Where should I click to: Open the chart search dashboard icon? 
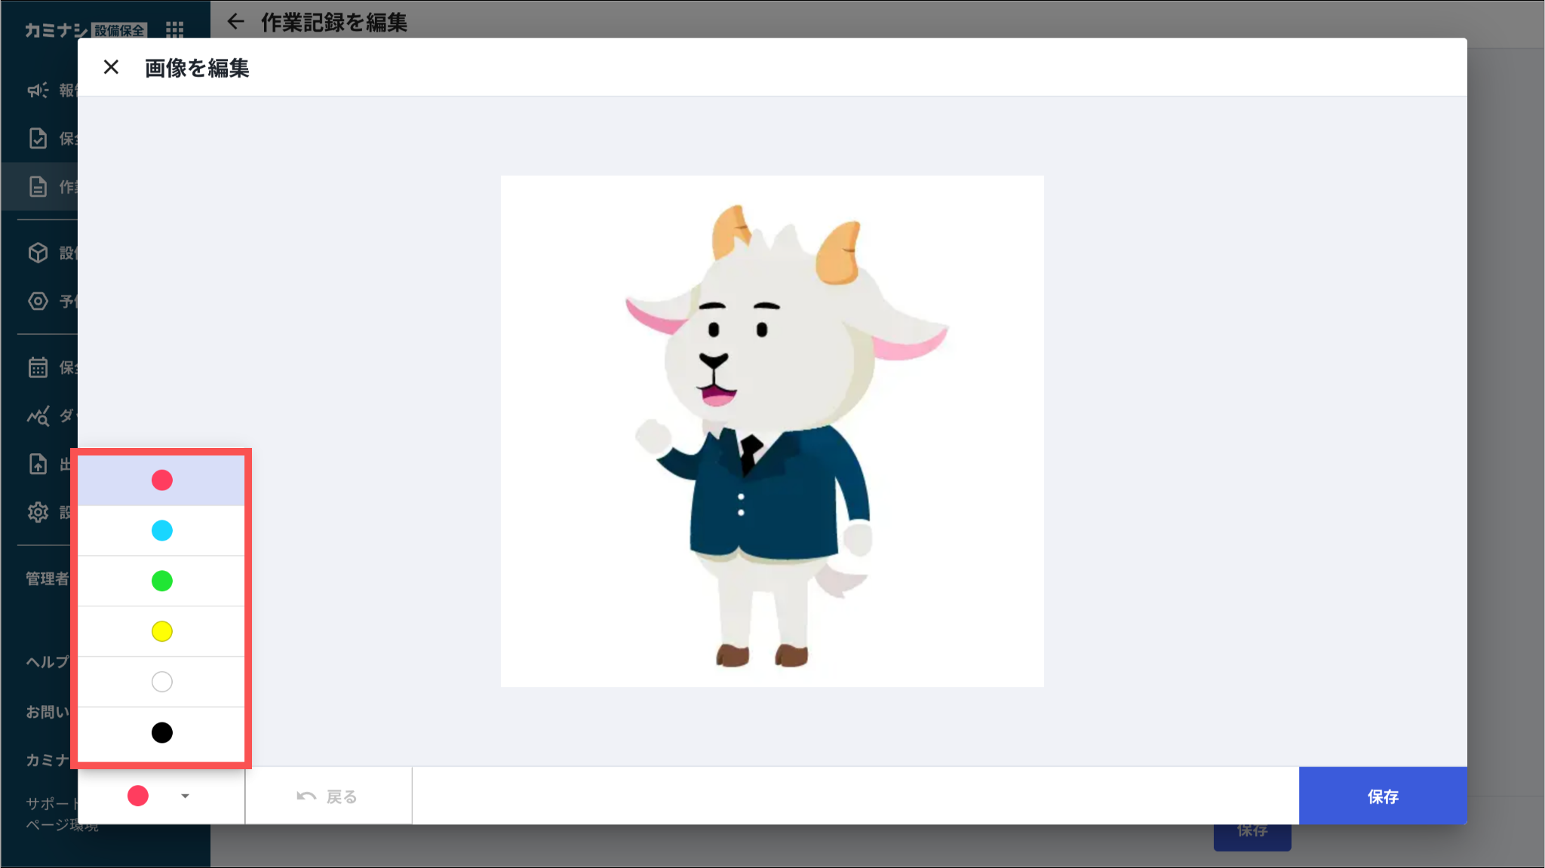click(38, 416)
